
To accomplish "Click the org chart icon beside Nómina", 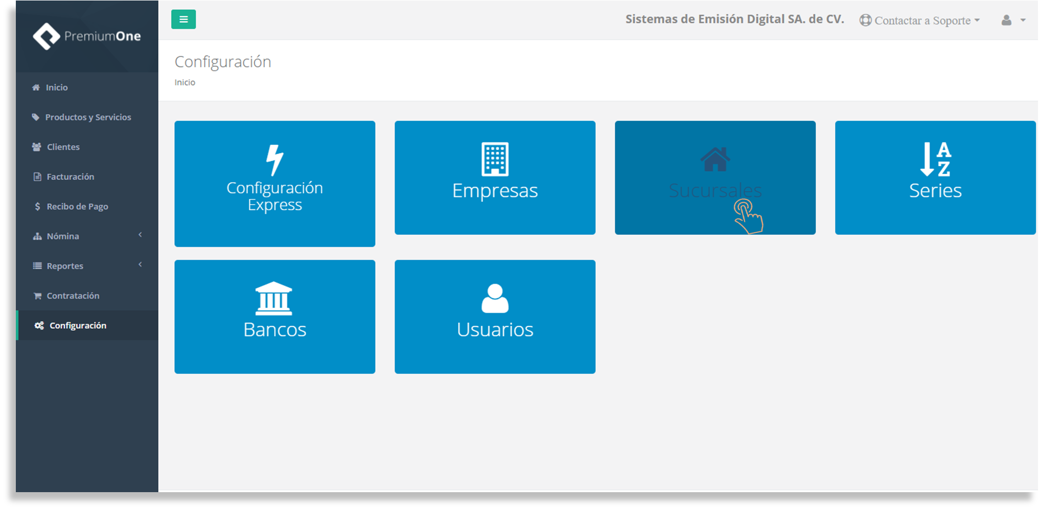I will coord(37,236).
